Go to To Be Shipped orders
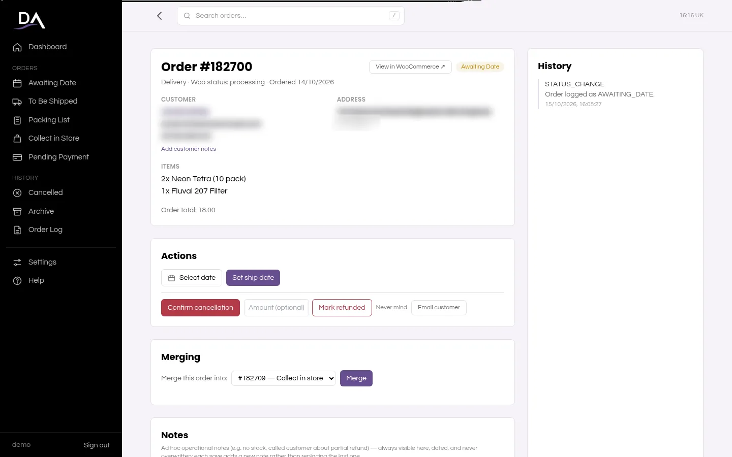The height and width of the screenshot is (457, 732). point(61,101)
